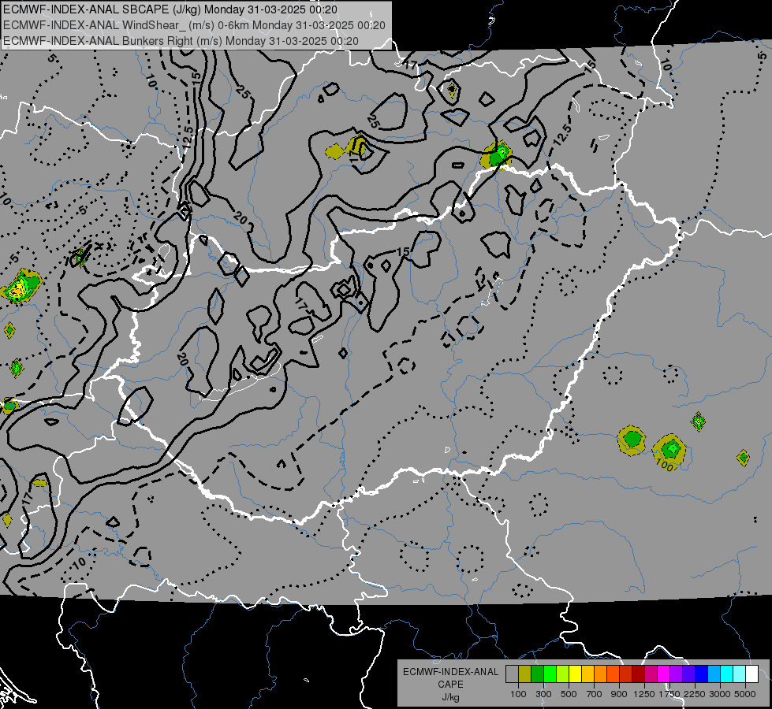Click the 5000 value under legend bar
772x709 pixels.
point(744,694)
